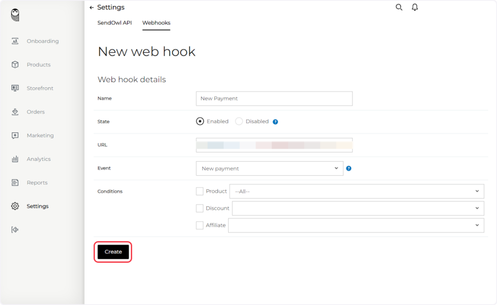Select the Enabled state radio button

coord(200,121)
